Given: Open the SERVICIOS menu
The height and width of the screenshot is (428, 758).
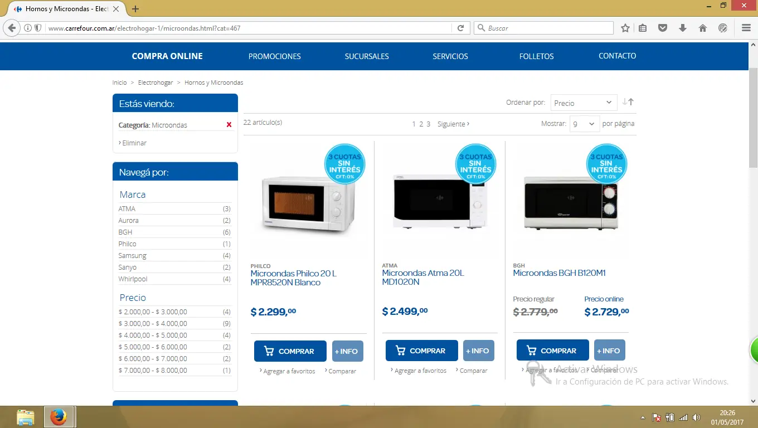Looking at the screenshot, I should point(450,56).
